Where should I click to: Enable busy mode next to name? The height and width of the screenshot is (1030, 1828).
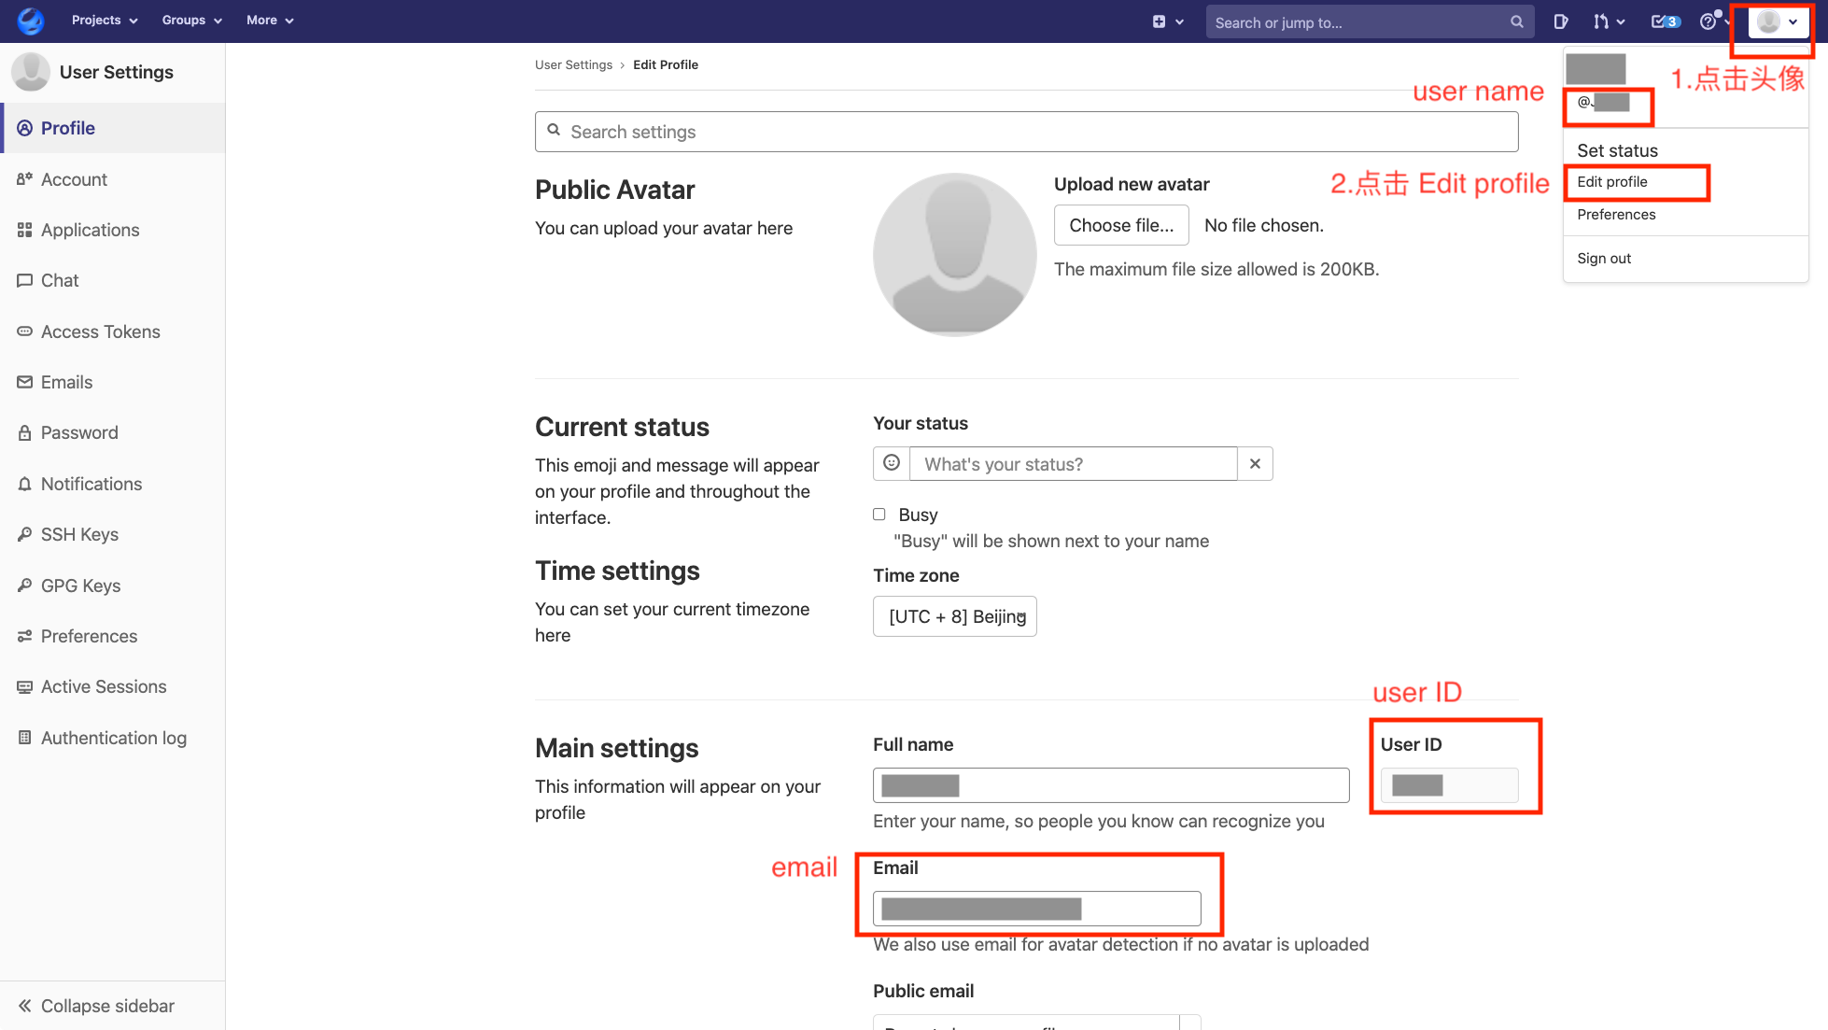point(879,514)
